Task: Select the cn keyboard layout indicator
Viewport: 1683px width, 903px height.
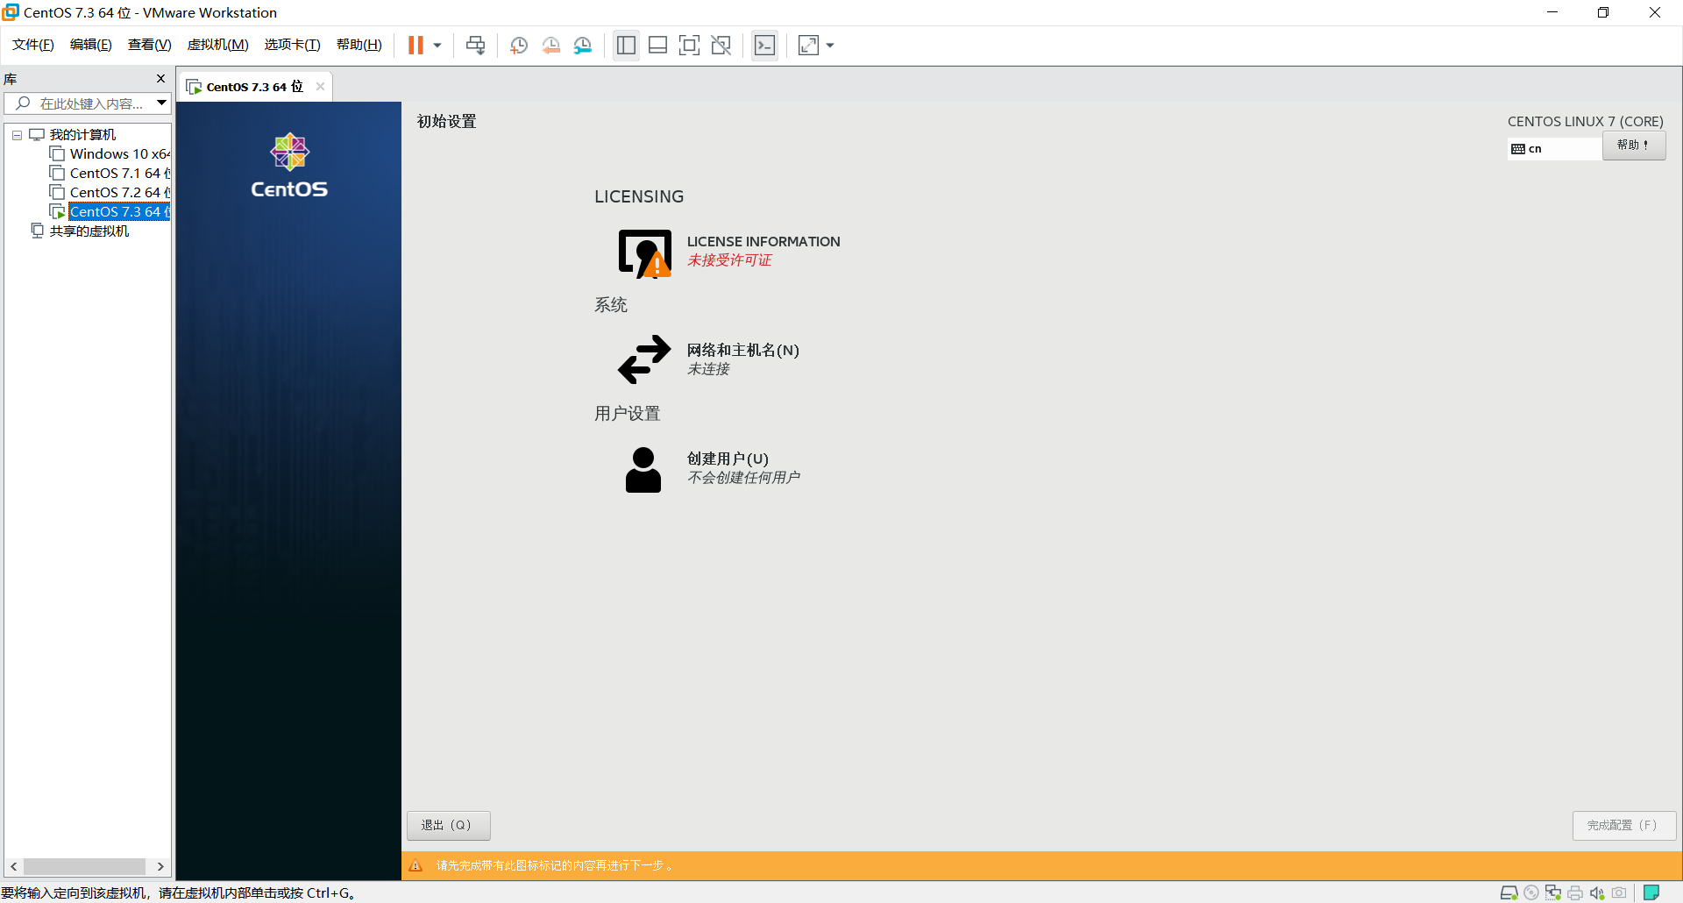Action: 1554,149
